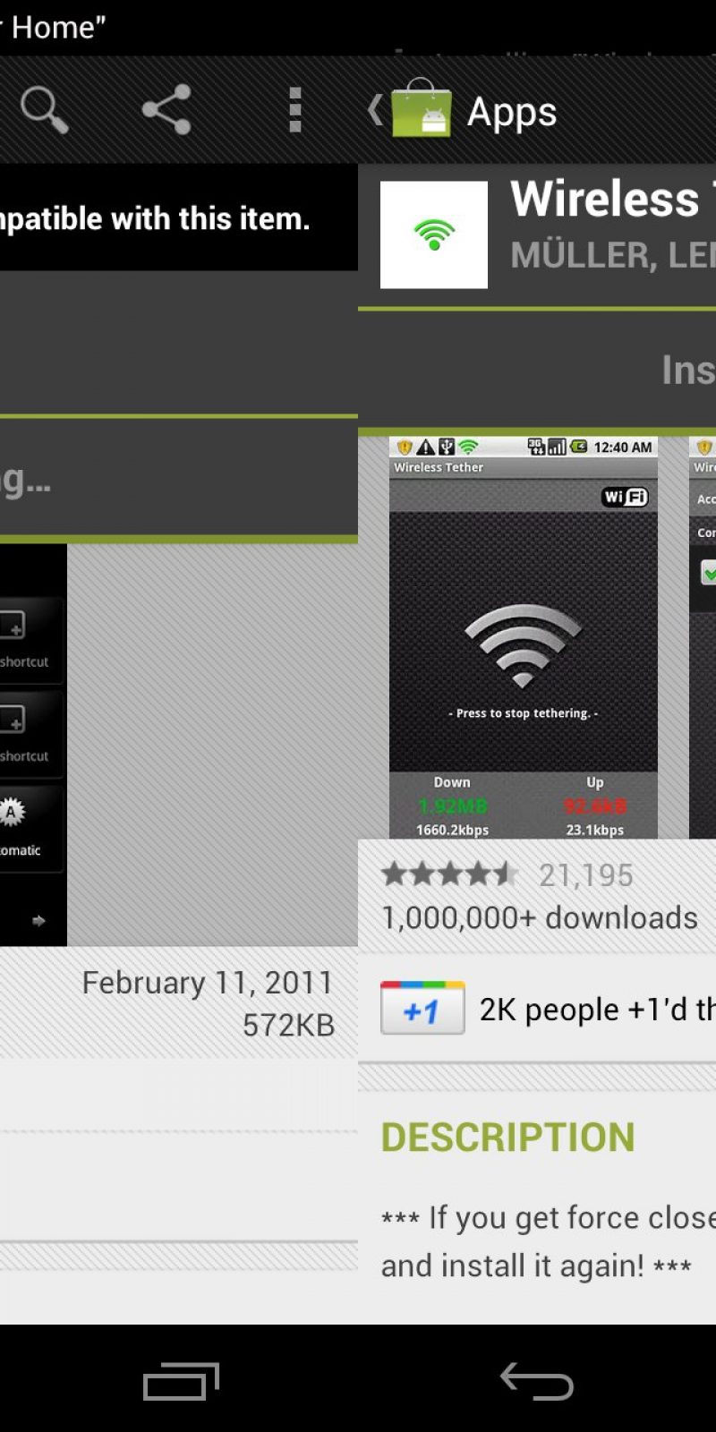This screenshot has width=716, height=1432.
Task: Tap the star rating row
Action: [507, 874]
